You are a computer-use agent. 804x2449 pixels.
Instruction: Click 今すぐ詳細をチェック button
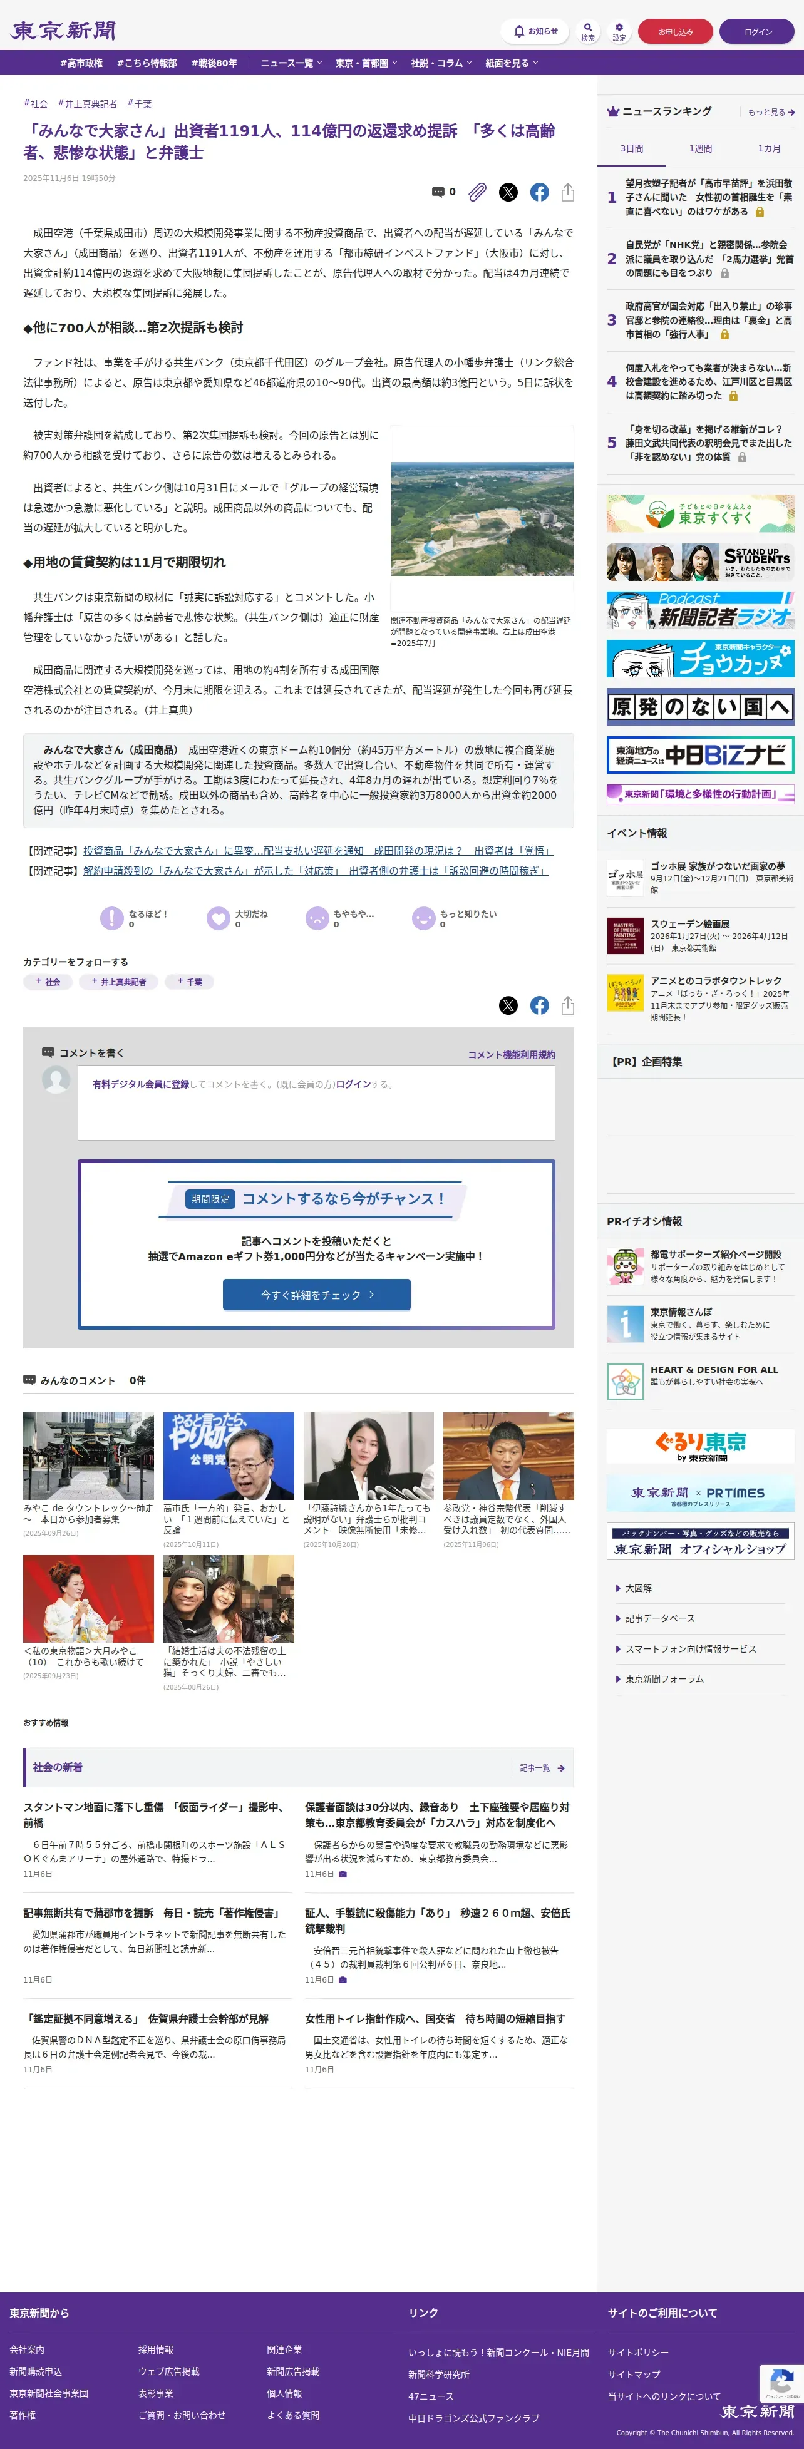pos(317,1295)
